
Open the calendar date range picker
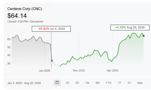(57, 83)
